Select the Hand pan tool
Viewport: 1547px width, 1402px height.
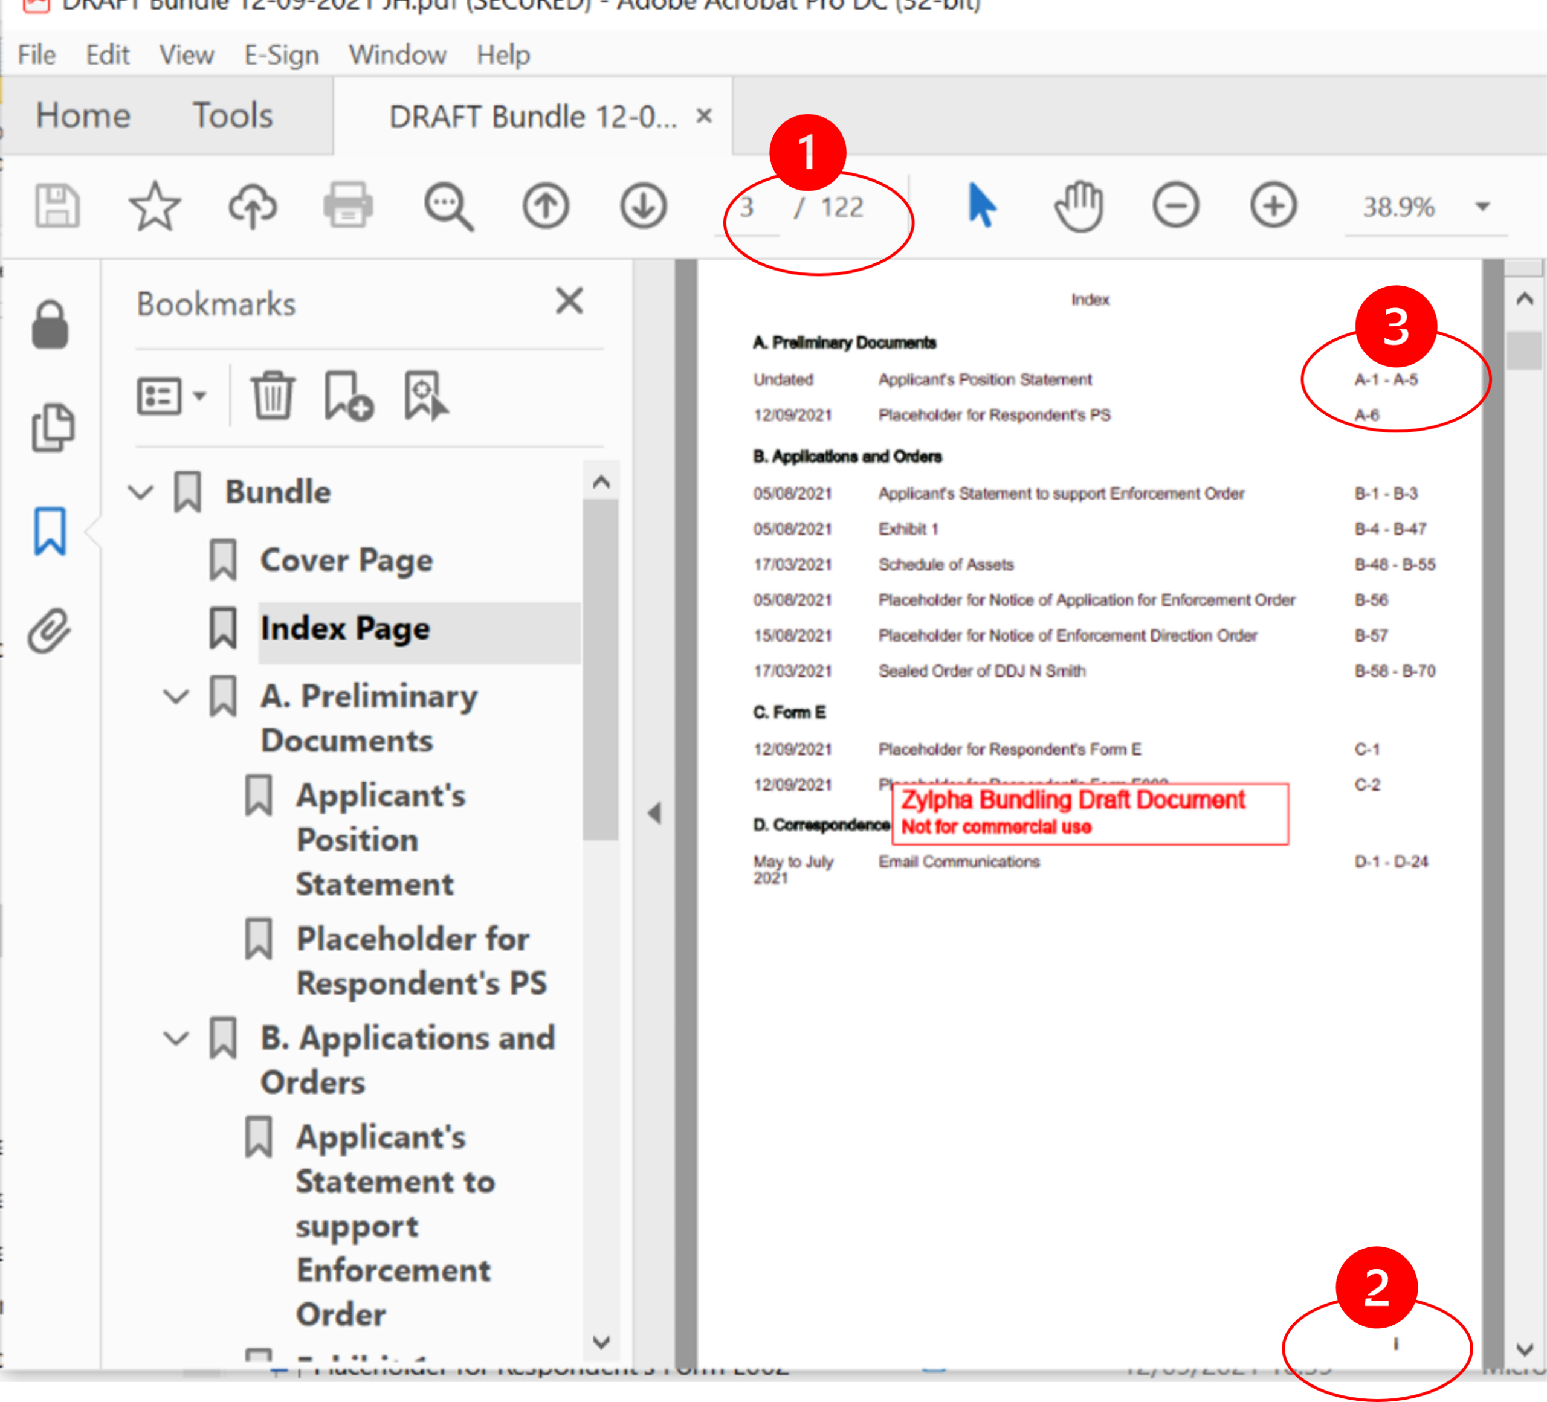[x=1078, y=205]
